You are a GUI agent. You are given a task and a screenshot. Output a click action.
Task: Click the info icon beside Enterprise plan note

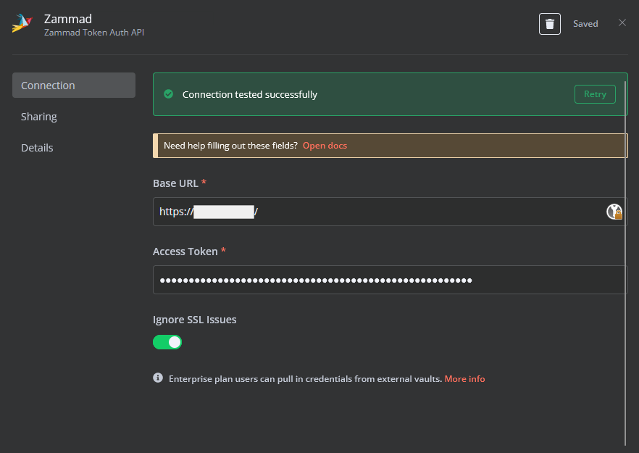point(158,378)
